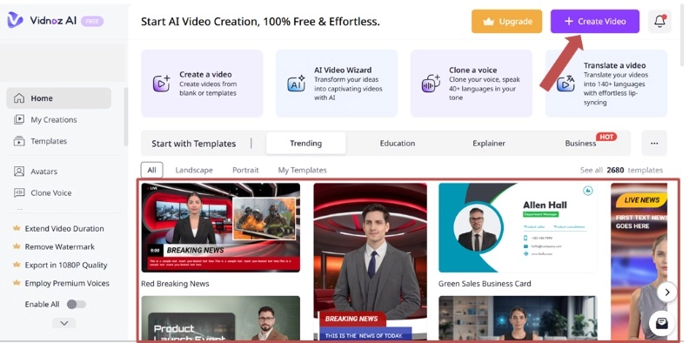The image size is (696, 343).
Task: Click the Clone Voice sidebar icon
Action: (19, 192)
